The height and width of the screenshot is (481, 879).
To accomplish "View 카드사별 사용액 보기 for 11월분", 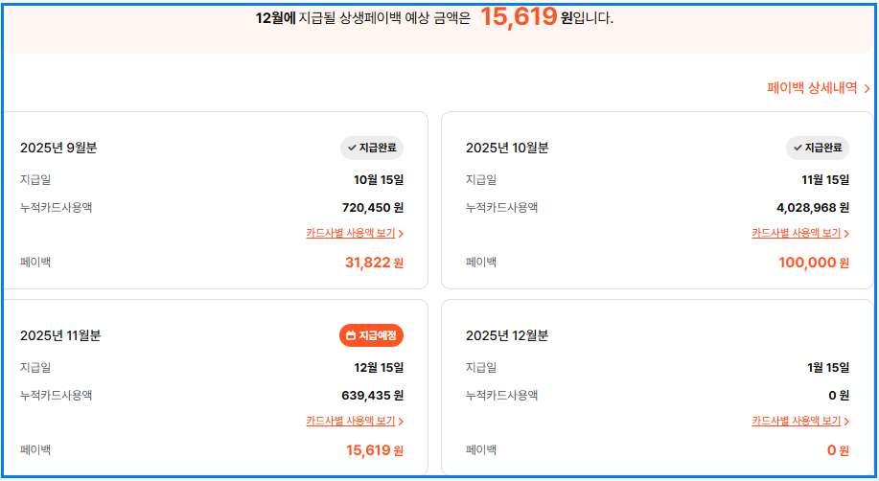I will click(355, 421).
